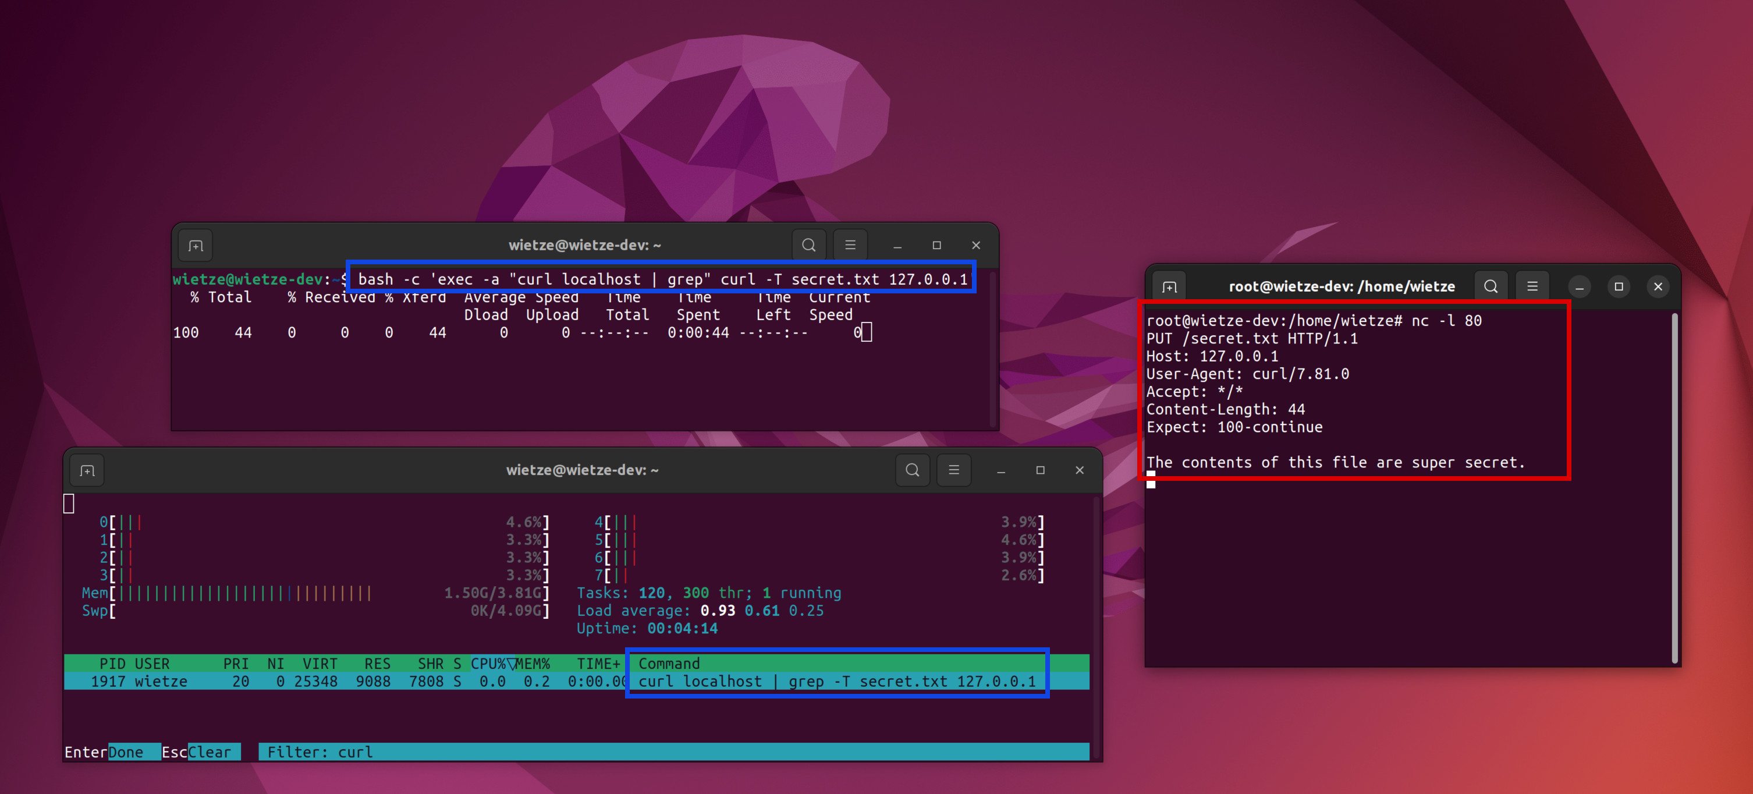Viewport: 1753px width, 794px height.
Task: Sort htop by PID column header
Action: [x=112, y=664]
